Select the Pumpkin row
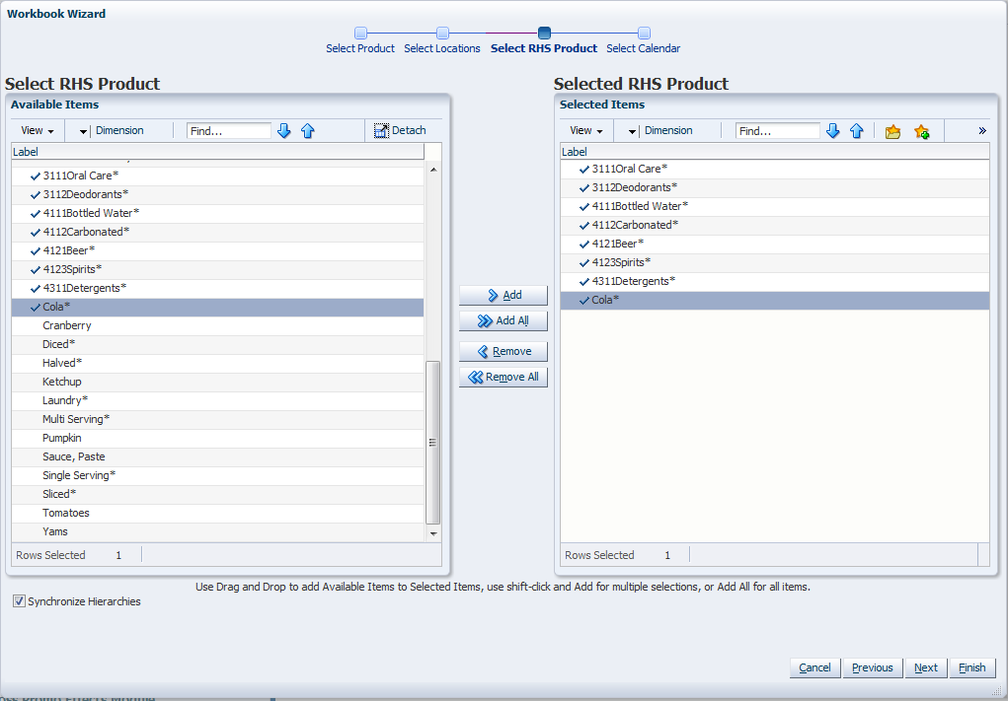 [x=217, y=438]
